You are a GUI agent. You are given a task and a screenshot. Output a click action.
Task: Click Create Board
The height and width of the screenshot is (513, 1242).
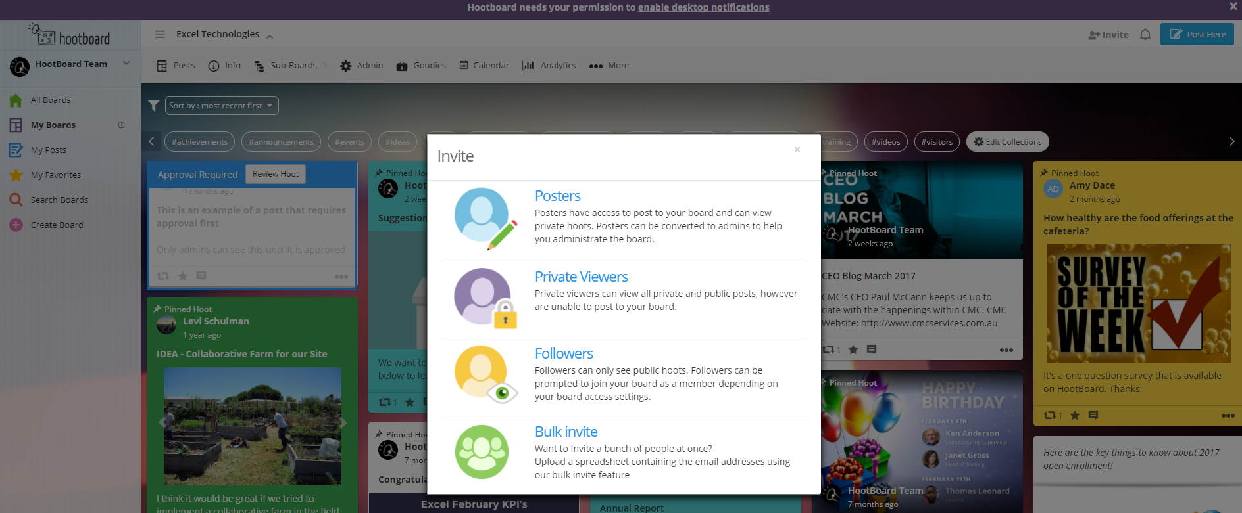pyautogui.click(x=57, y=225)
